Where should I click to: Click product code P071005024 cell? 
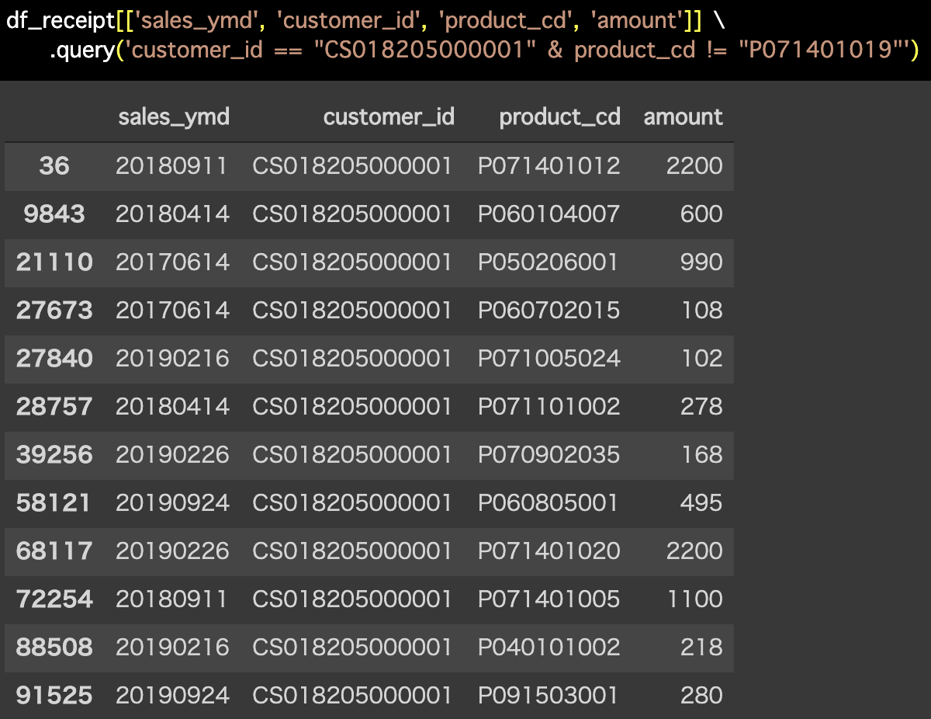[549, 358]
